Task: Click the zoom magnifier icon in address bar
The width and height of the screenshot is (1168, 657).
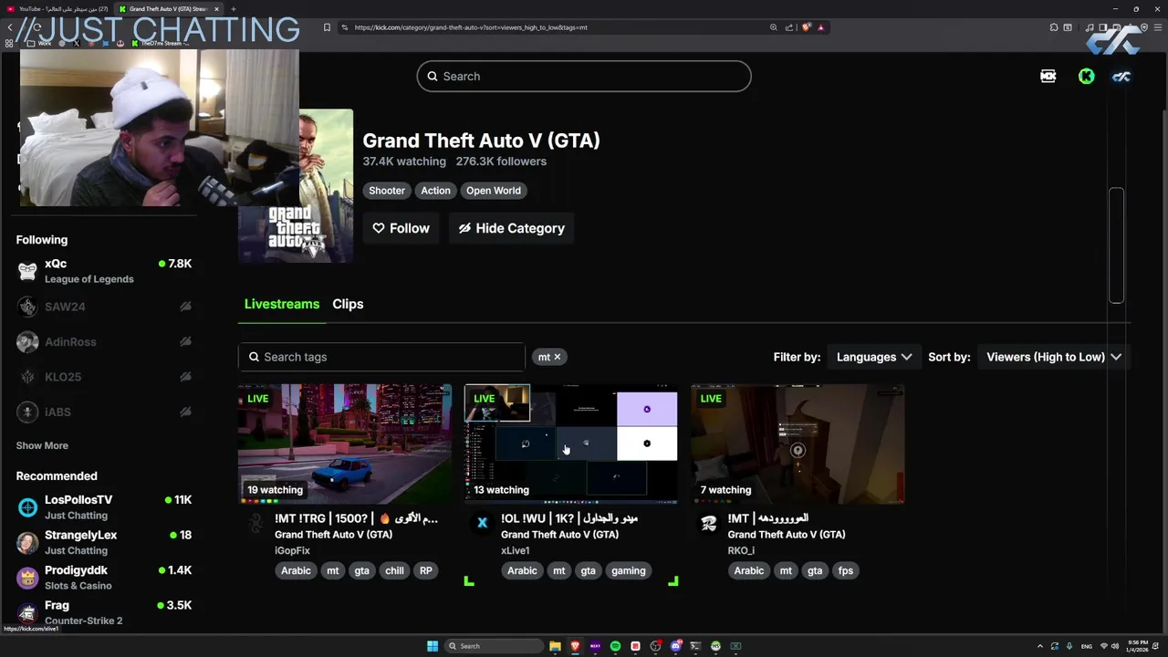Action: coord(774,27)
